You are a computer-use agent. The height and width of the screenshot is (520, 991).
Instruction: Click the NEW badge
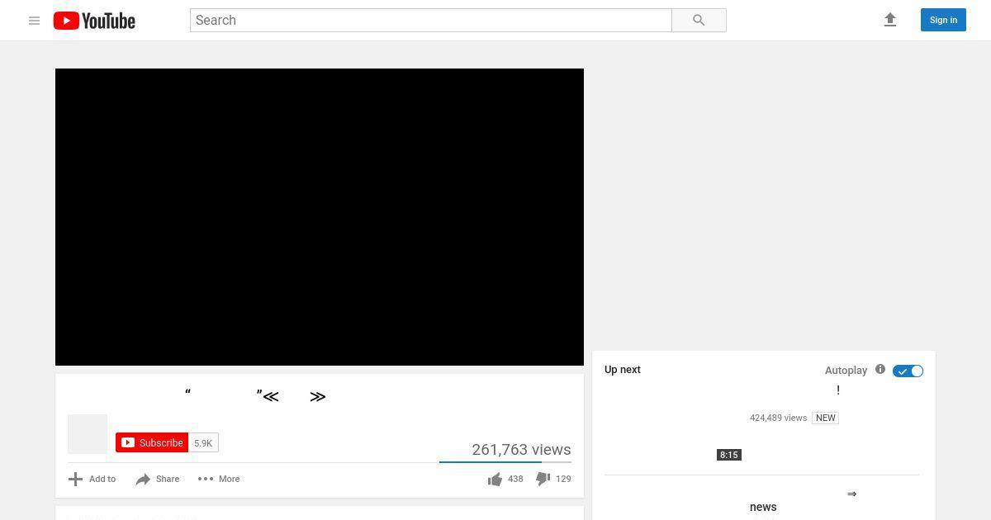pyautogui.click(x=825, y=418)
